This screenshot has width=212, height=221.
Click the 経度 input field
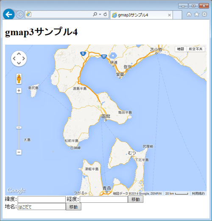[104, 199]
